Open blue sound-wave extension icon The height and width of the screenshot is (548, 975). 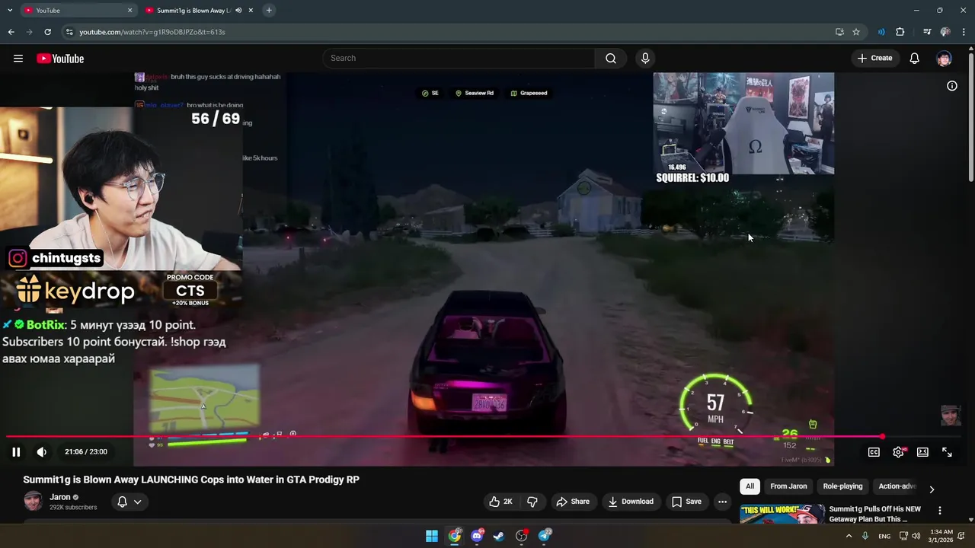(x=881, y=32)
